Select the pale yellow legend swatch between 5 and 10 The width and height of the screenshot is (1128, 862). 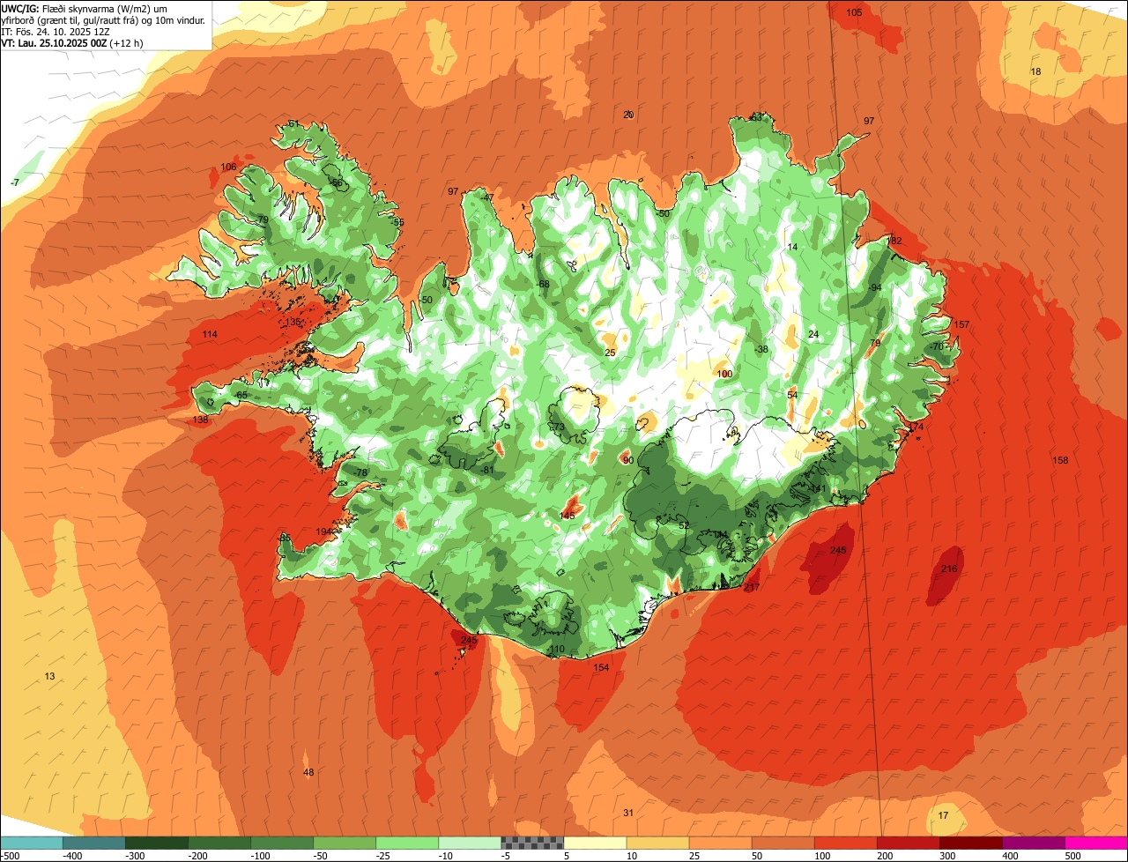(x=595, y=843)
